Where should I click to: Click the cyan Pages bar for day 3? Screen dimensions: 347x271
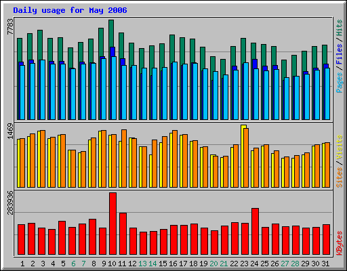pyautogui.click(x=43, y=90)
